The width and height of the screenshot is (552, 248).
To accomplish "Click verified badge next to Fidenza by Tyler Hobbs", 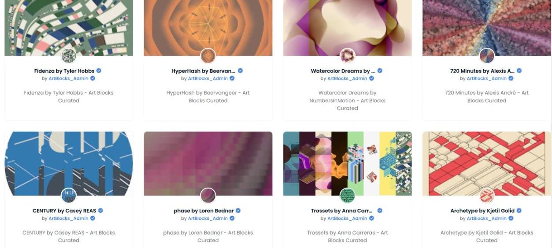I will pos(99,70).
